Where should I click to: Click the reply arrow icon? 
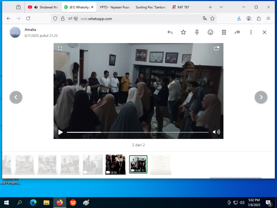[x=170, y=32]
